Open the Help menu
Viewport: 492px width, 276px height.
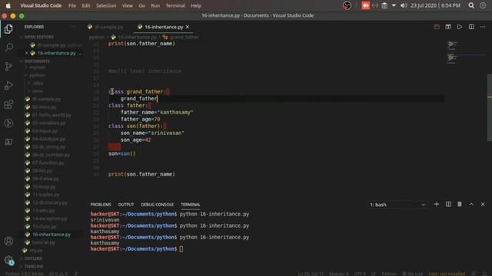click(x=196, y=5)
